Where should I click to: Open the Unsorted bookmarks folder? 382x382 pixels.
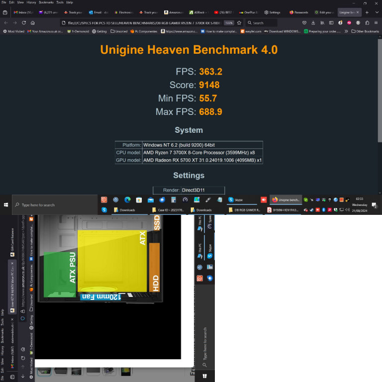[x=119, y=31]
